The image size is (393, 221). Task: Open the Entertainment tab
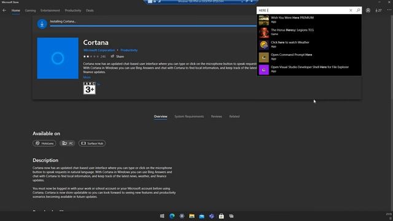click(x=50, y=10)
